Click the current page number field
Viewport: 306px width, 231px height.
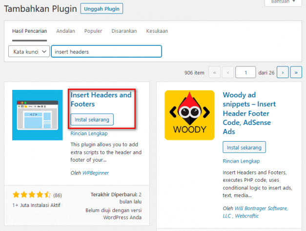[245, 72]
